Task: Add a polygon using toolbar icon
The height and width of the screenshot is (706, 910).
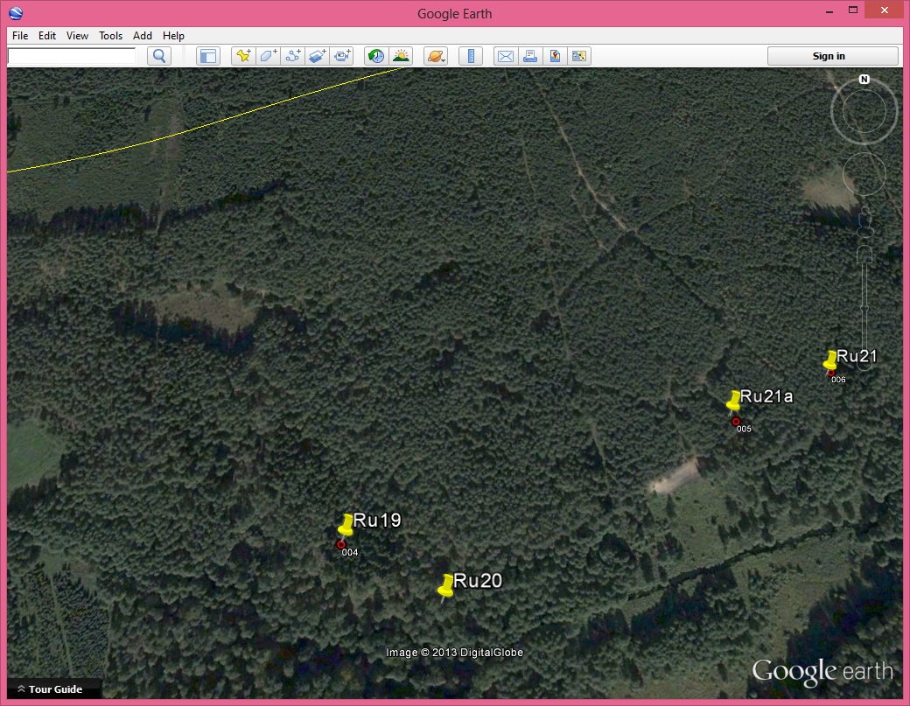Action: click(x=268, y=56)
